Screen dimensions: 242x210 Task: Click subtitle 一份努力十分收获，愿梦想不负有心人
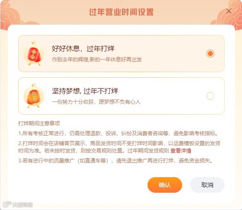(96, 102)
